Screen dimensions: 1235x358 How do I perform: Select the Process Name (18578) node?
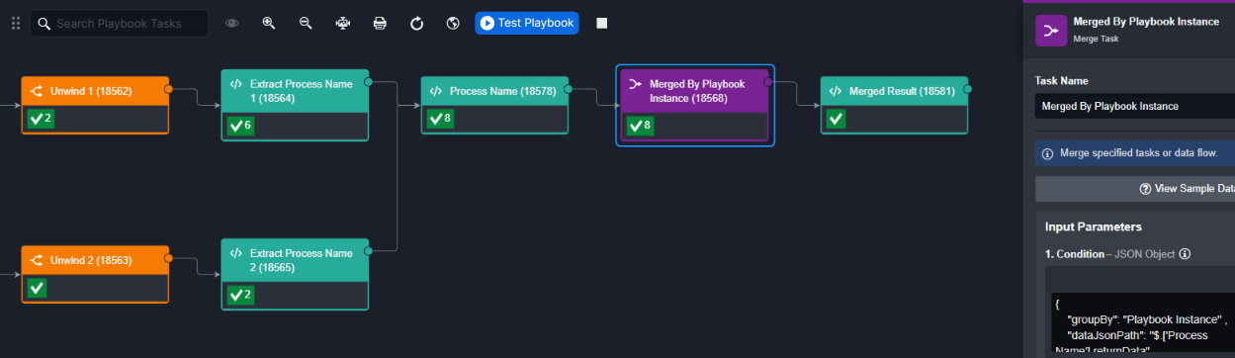(494, 105)
